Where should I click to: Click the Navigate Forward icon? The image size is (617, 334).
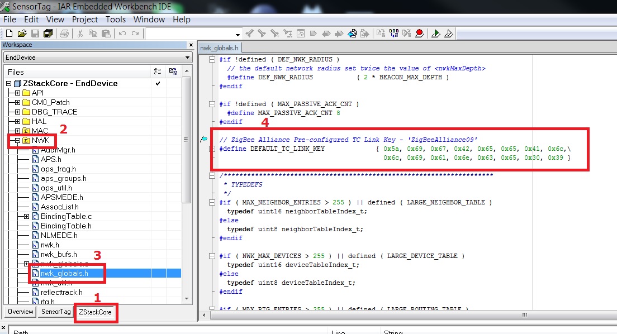pos(365,34)
